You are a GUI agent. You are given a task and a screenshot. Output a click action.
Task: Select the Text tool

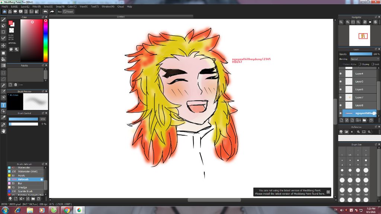3,105
